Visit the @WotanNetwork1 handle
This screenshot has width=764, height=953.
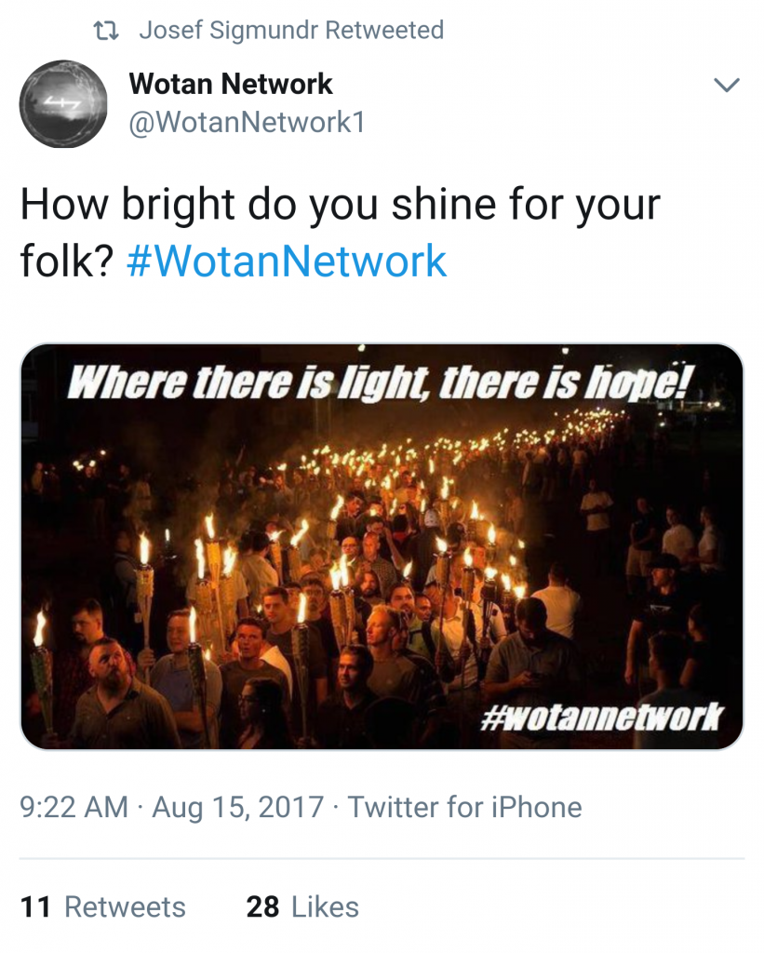pyautogui.click(x=247, y=122)
